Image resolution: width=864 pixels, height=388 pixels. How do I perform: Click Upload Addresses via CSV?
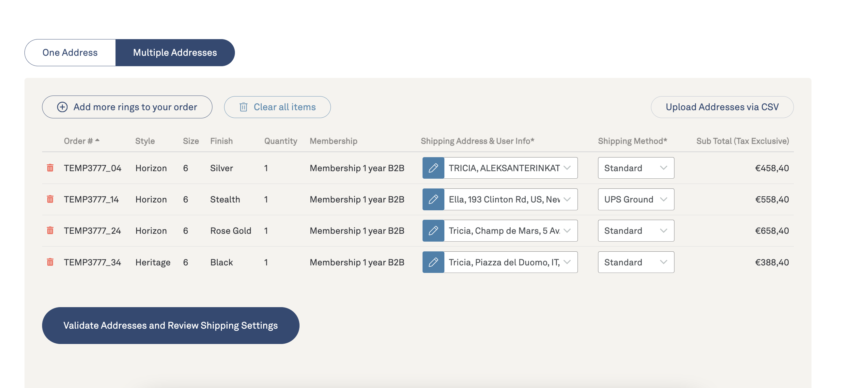coord(722,107)
